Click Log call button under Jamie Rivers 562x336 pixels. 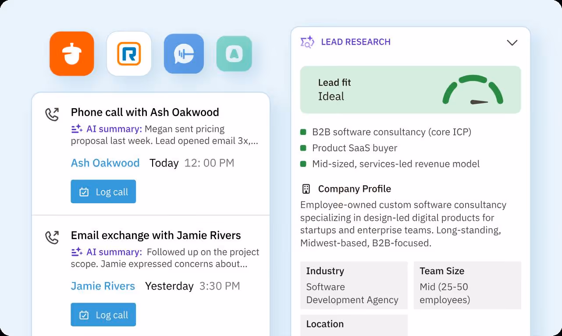click(103, 315)
